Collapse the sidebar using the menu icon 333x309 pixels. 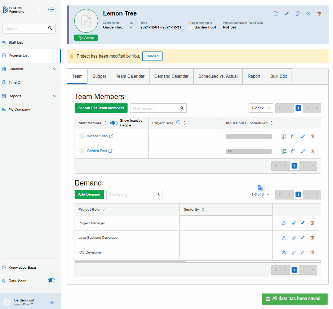click(x=51, y=10)
